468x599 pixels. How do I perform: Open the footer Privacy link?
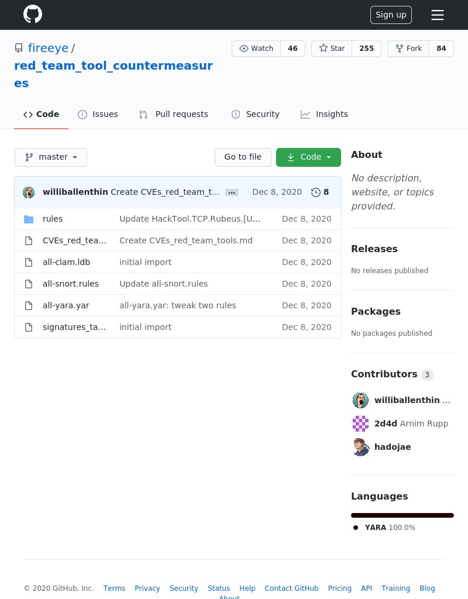click(x=147, y=588)
